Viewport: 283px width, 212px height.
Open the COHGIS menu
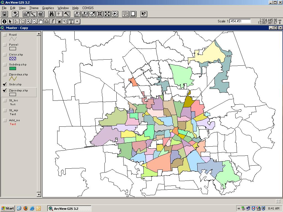pos(88,8)
